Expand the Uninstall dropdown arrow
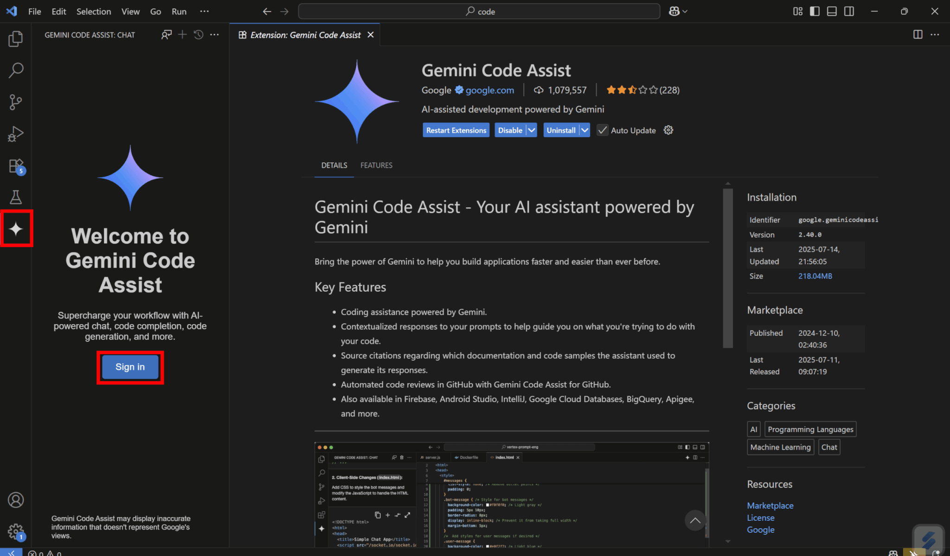The image size is (950, 556). [x=585, y=130]
